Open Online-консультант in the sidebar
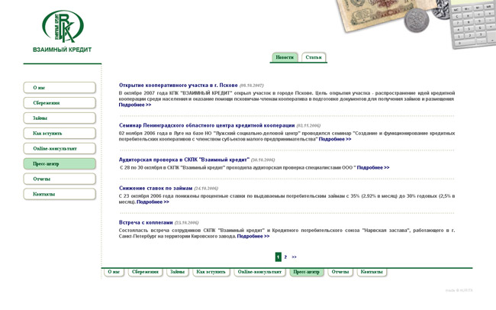Viewport: 496px width, 310px height. tap(60, 148)
